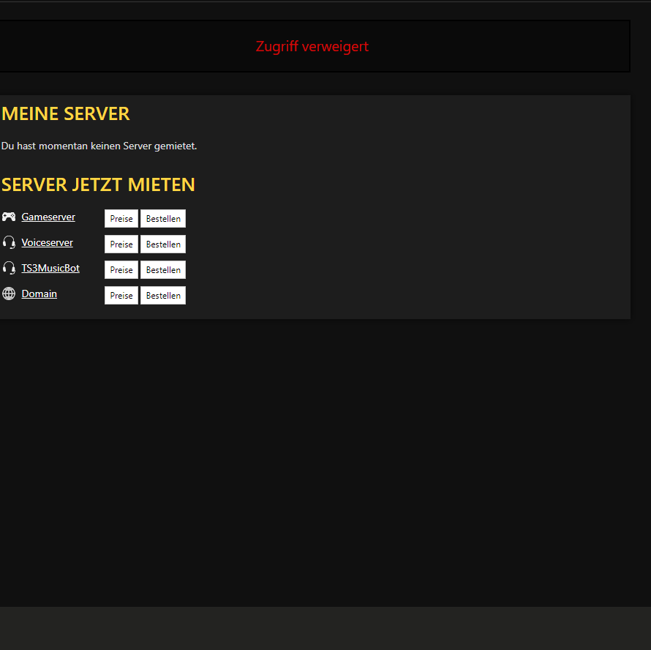Open the TS3MusicBot link

(x=49, y=268)
